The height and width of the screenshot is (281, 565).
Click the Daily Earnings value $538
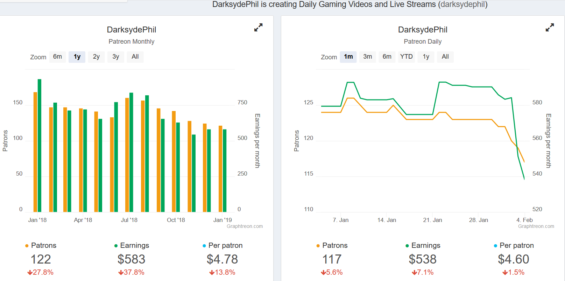pyautogui.click(x=423, y=259)
